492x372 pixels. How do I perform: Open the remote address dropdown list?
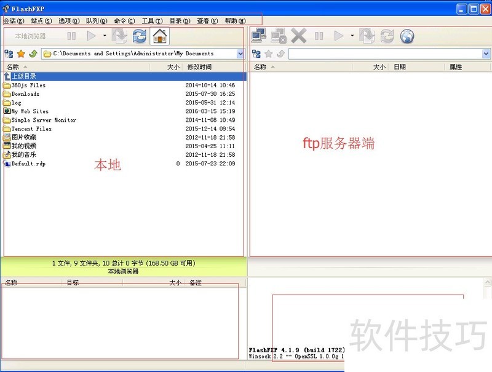point(487,53)
